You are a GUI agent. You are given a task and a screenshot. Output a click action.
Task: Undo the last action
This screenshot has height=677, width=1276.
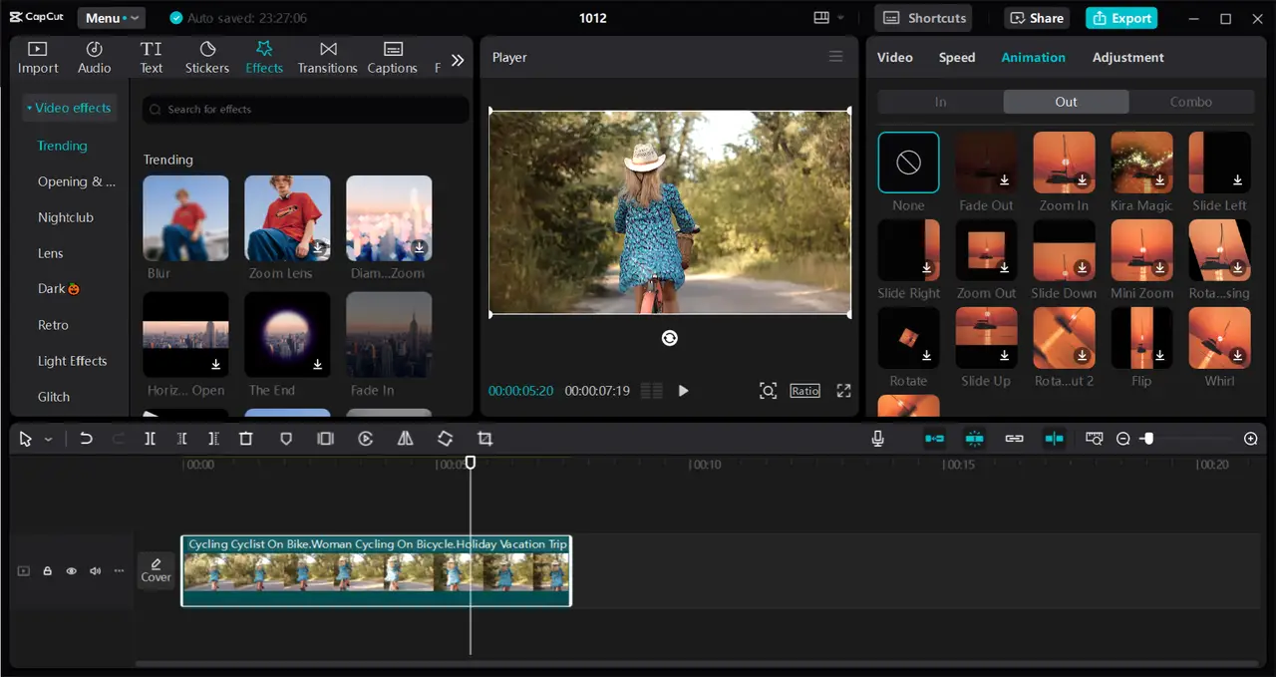[x=86, y=439]
